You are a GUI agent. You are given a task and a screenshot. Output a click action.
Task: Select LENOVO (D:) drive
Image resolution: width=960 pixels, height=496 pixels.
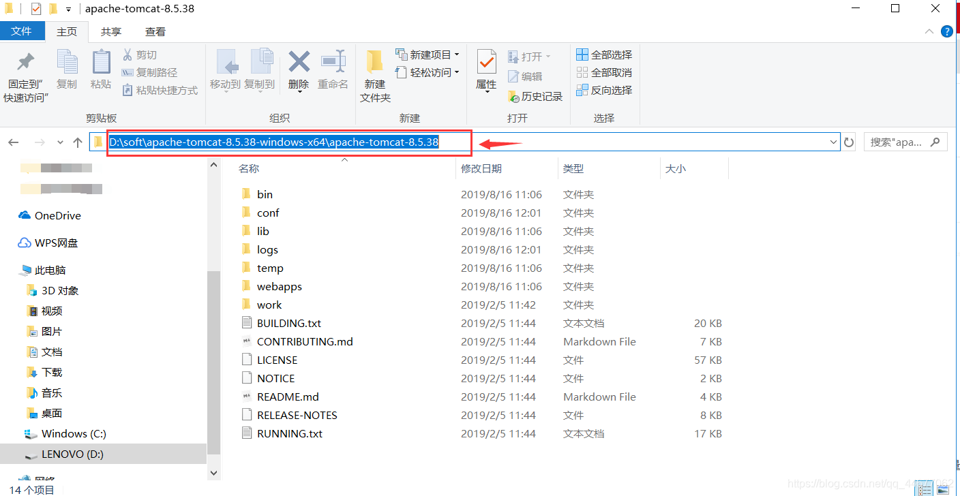tap(72, 454)
